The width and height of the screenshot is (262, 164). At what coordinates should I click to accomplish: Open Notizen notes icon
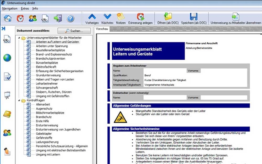coord(121,19)
